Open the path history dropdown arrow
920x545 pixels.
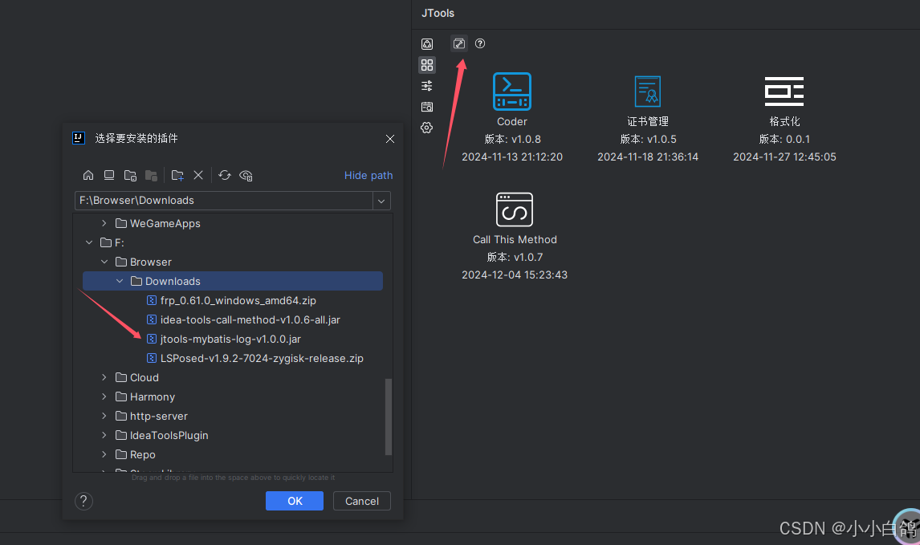point(381,201)
